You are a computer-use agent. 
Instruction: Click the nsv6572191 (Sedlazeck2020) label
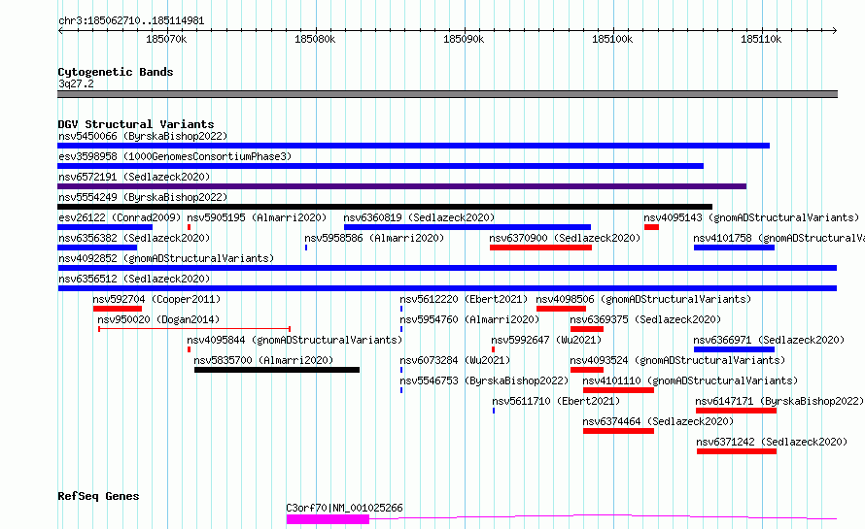point(134,177)
